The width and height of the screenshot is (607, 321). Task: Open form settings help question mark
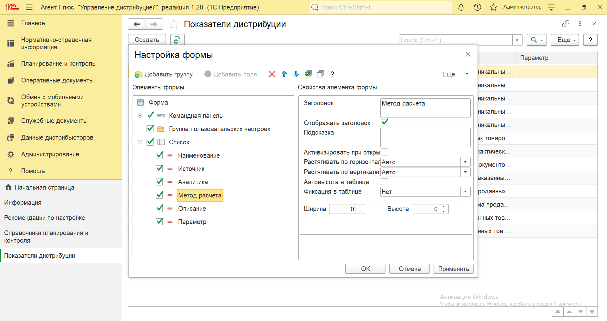(332, 74)
